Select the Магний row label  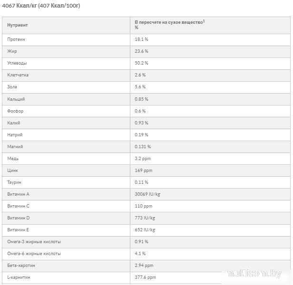15,147
